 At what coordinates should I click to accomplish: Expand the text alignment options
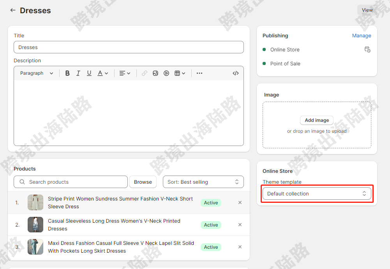[x=125, y=73]
